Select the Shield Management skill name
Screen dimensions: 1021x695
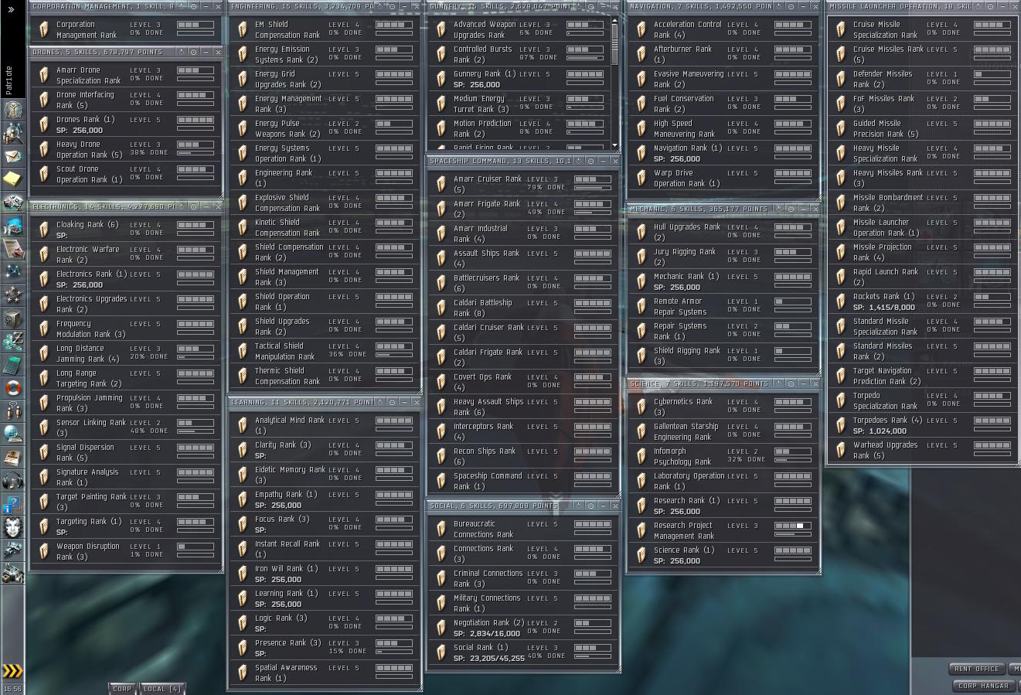point(287,277)
